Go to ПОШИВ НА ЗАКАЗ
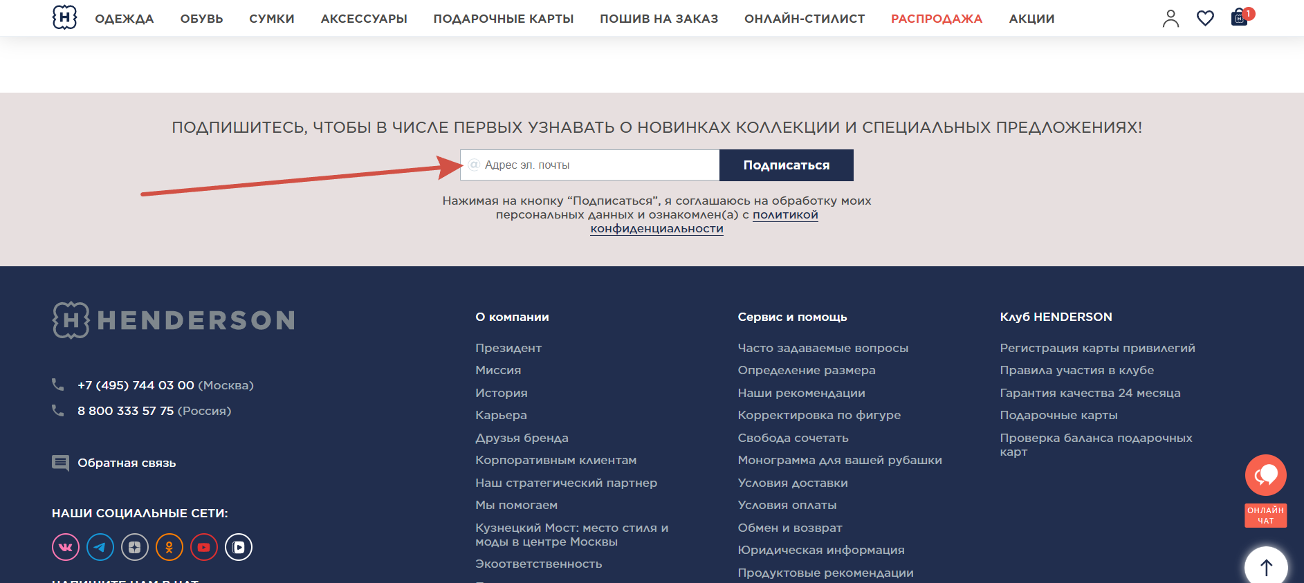This screenshot has width=1304, height=583. tap(659, 19)
